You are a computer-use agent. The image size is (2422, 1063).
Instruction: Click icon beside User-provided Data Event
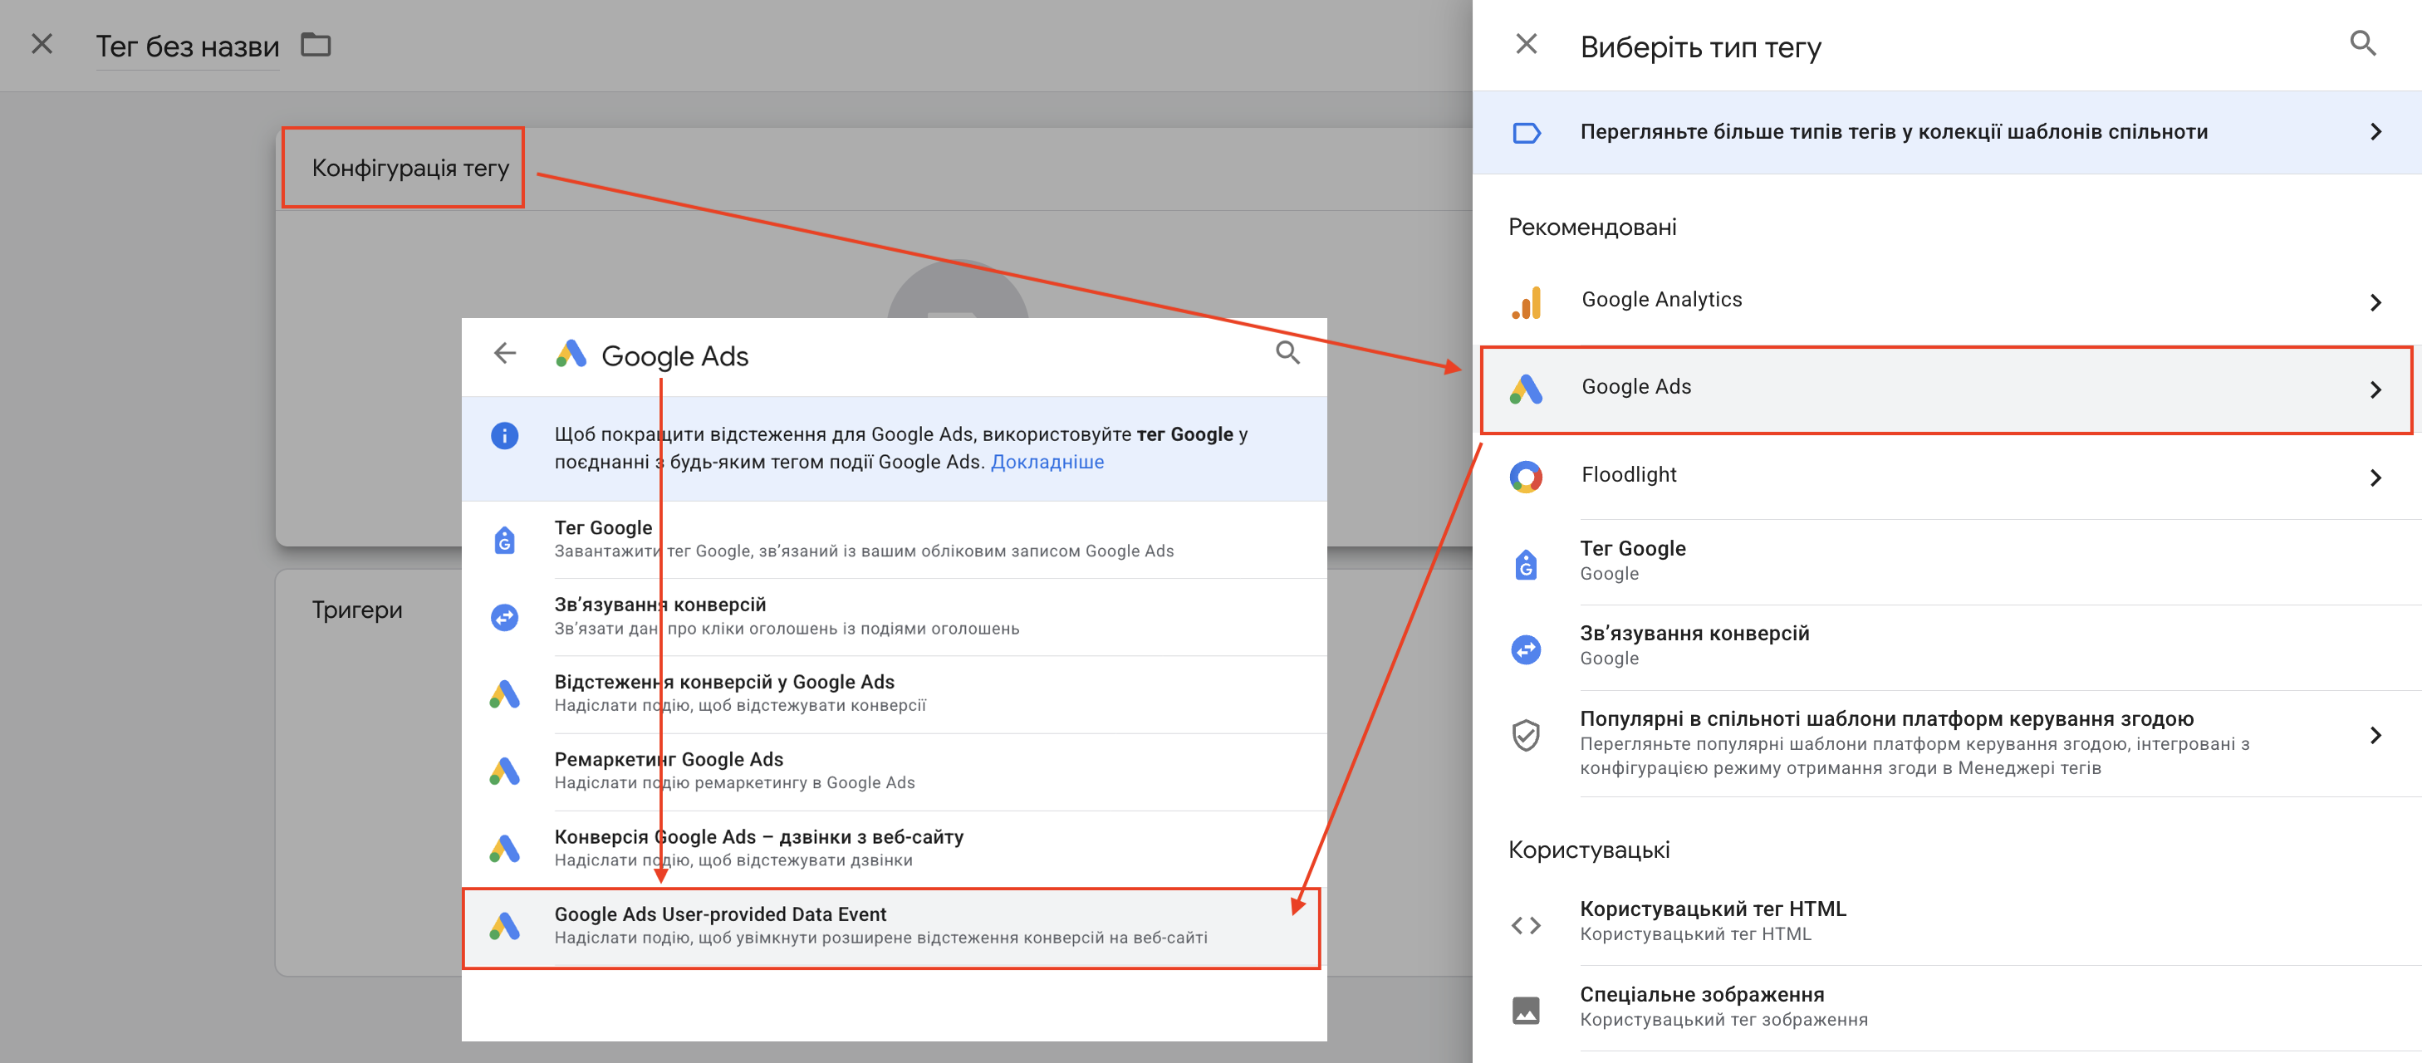[505, 927]
